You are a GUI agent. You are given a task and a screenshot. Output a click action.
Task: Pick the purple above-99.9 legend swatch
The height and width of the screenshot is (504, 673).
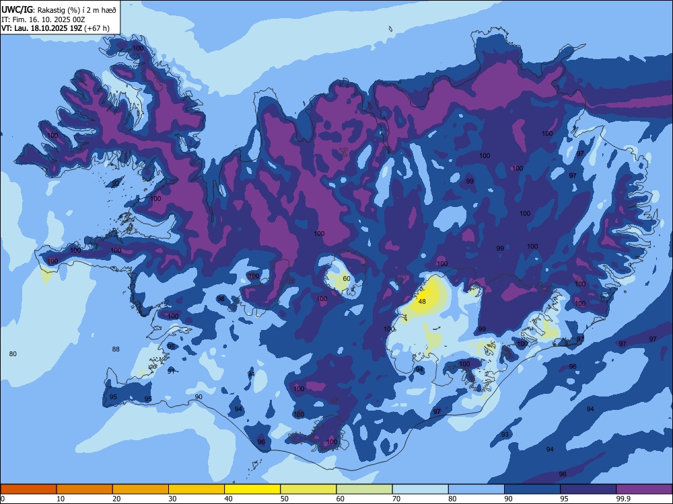tap(644, 489)
